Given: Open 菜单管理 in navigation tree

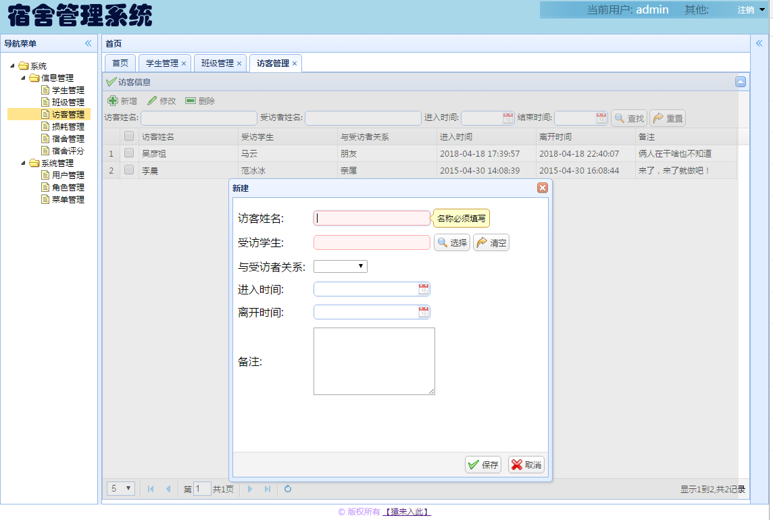Looking at the screenshot, I should coord(68,200).
